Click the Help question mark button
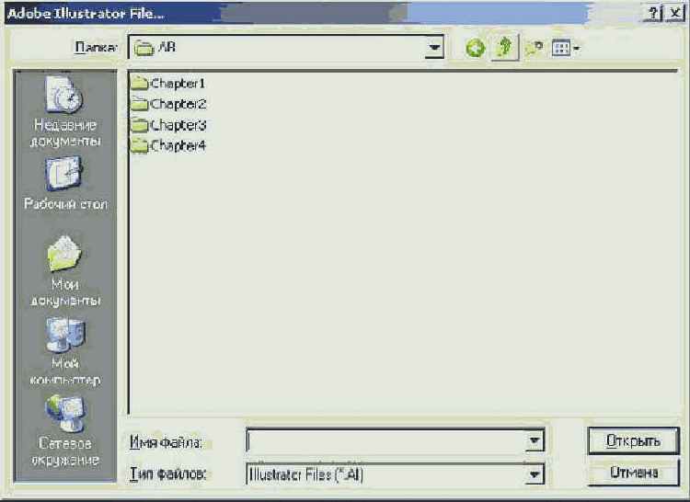The height and width of the screenshot is (502, 690). [654, 13]
